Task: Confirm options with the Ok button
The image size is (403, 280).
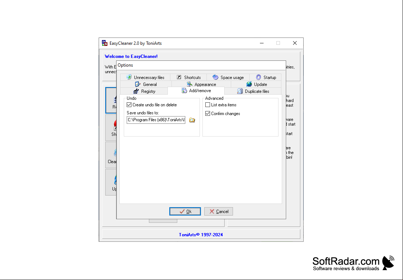Action: pos(185,211)
